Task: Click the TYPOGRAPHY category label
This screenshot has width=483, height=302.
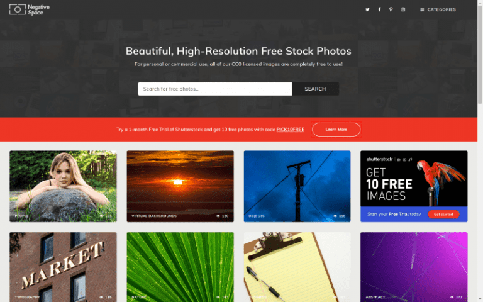Action: tap(27, 297)
